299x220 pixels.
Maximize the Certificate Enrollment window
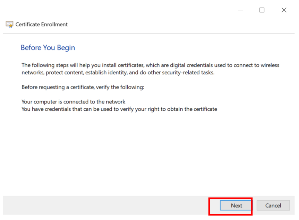click(262, 10)
